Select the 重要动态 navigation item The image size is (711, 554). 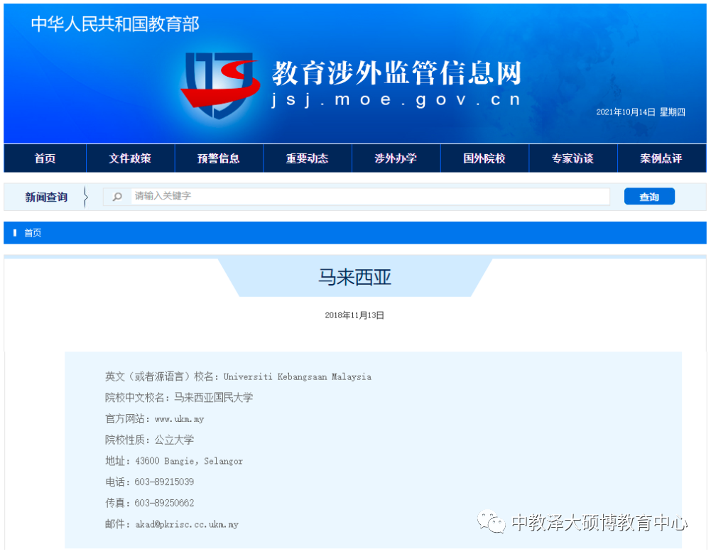point(308,158)
